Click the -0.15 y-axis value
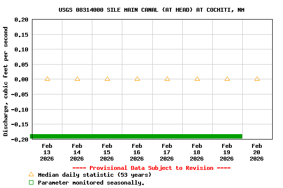This screenshot has width=283, height=188. coord(20,124)
